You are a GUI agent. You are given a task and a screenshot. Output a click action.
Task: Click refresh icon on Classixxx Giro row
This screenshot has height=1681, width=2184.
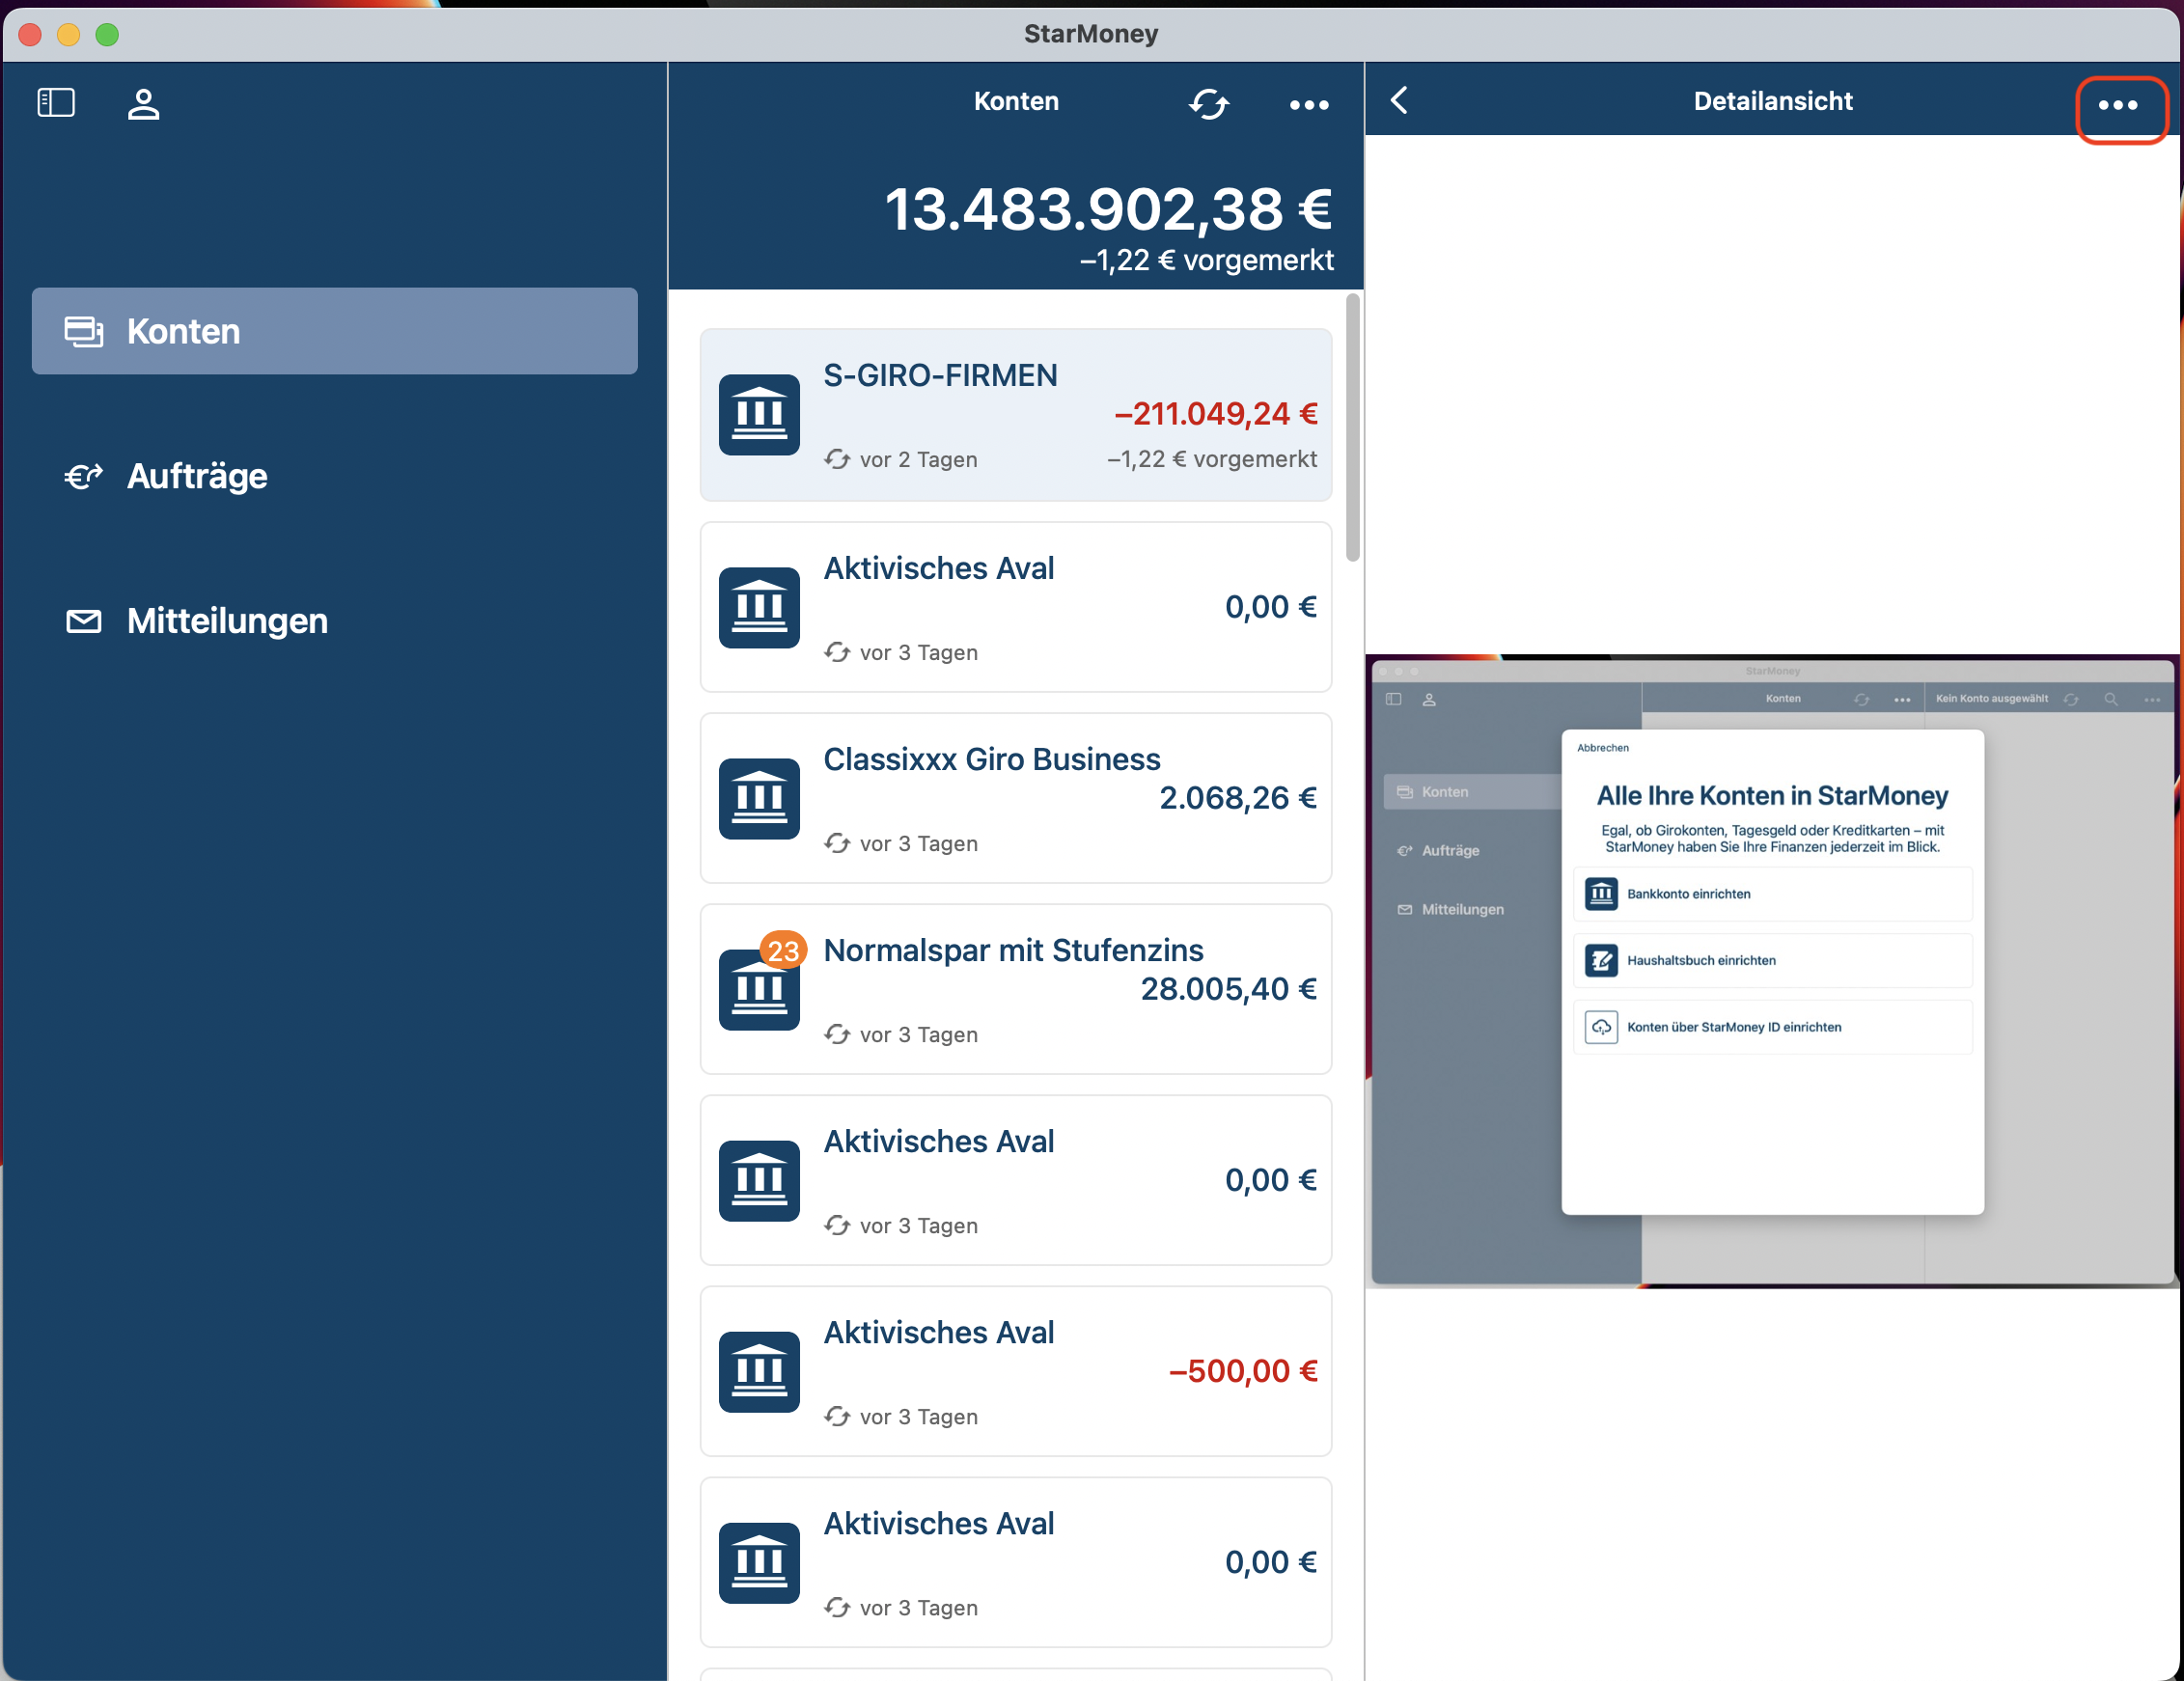point(837,843)
